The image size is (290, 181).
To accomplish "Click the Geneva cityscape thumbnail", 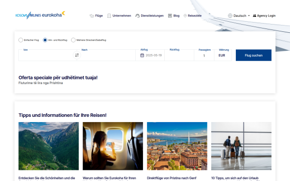I will click(177, 146).
